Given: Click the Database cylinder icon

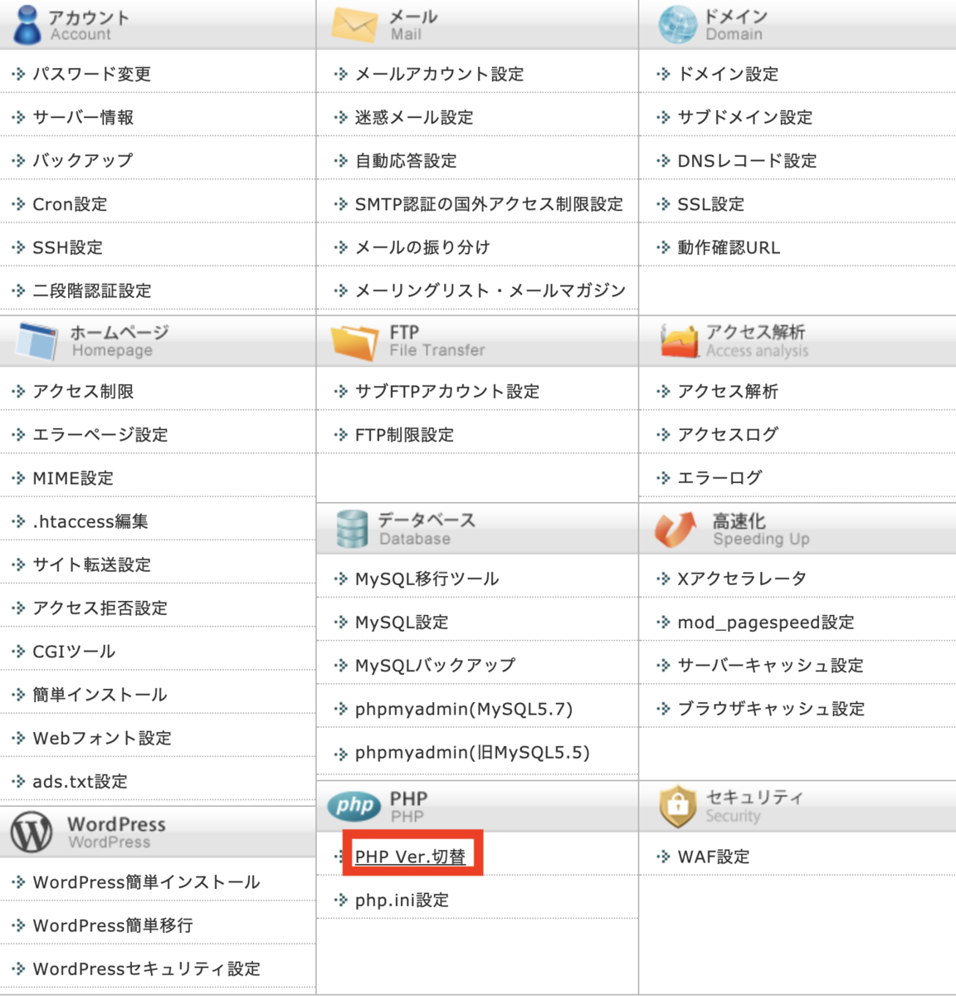Looking at the screenshot, I should (x=352, y=528).
